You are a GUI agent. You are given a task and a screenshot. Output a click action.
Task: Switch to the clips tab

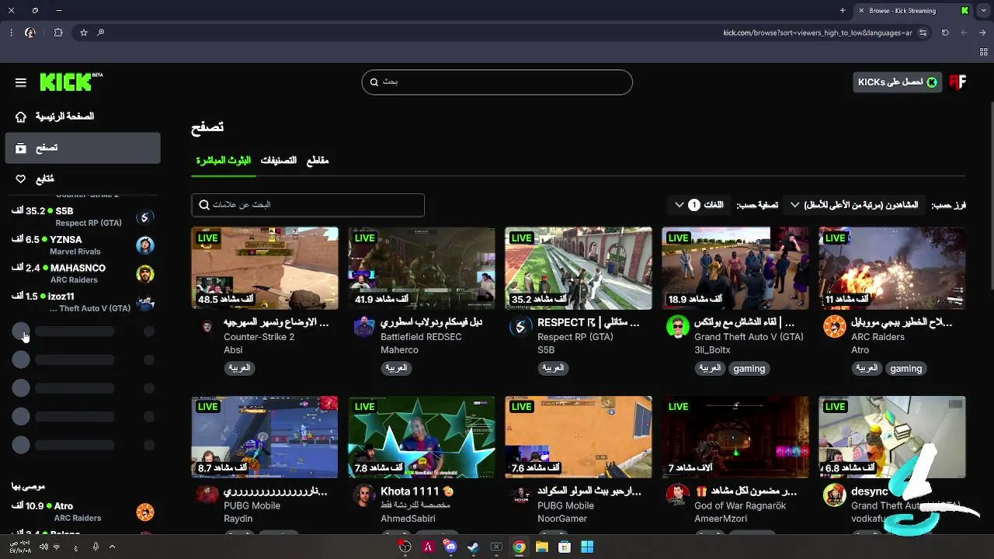318,161
